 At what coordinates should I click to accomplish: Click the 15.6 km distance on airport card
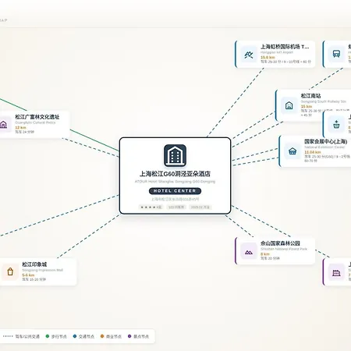268,57
